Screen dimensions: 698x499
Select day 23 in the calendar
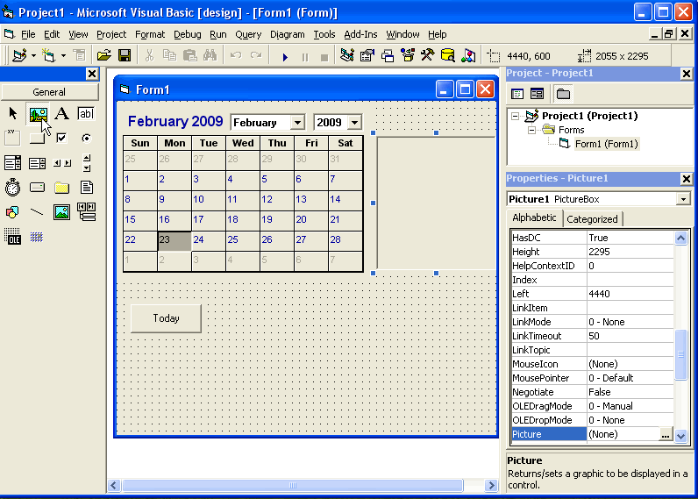pyautogui.click(x=174, y=240)
